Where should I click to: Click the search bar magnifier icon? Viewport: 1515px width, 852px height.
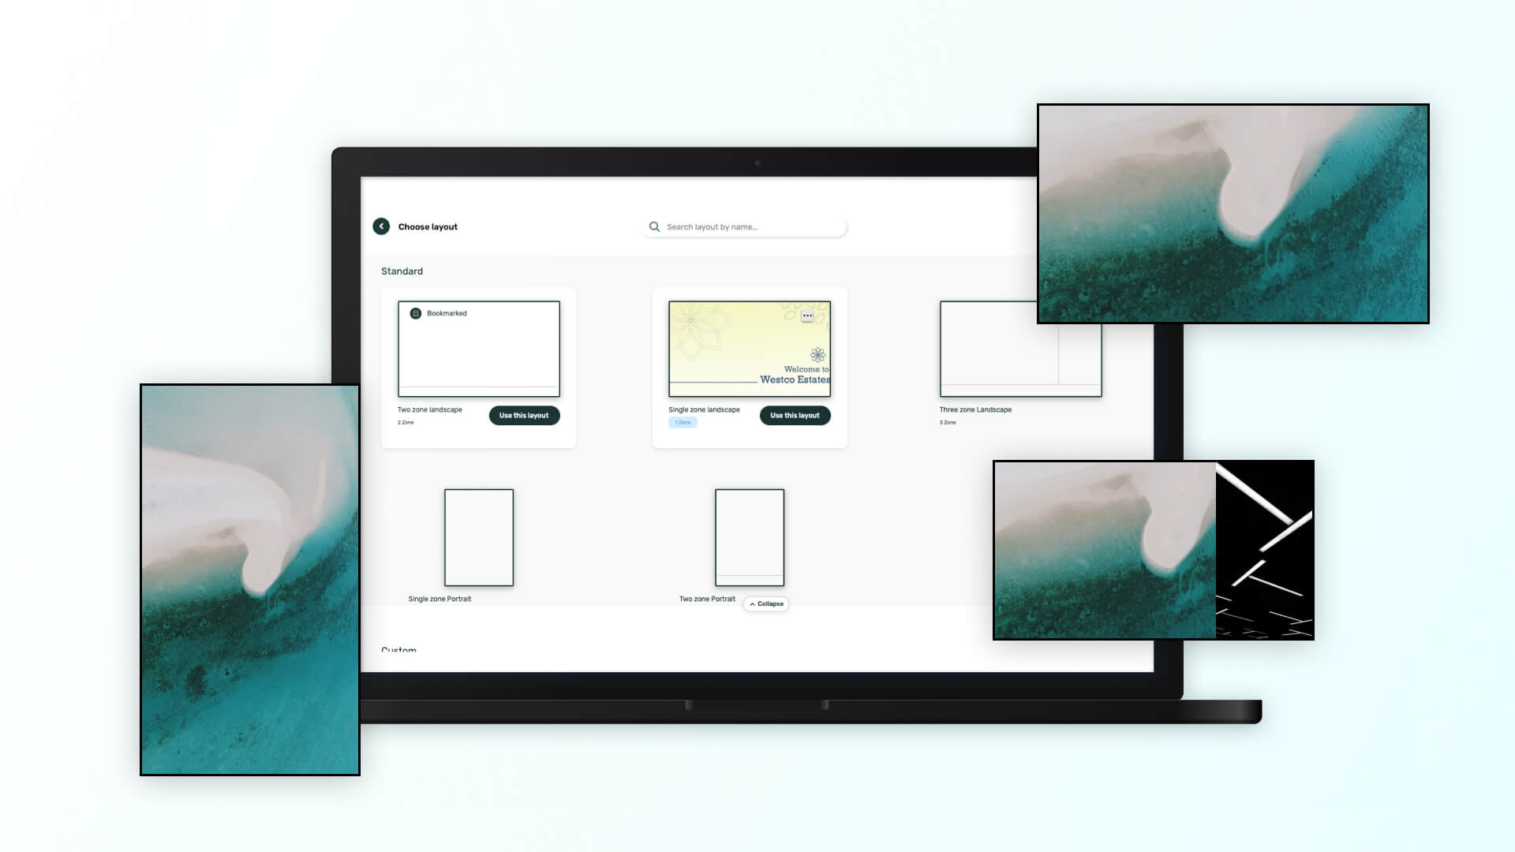(x=654, y=226)
